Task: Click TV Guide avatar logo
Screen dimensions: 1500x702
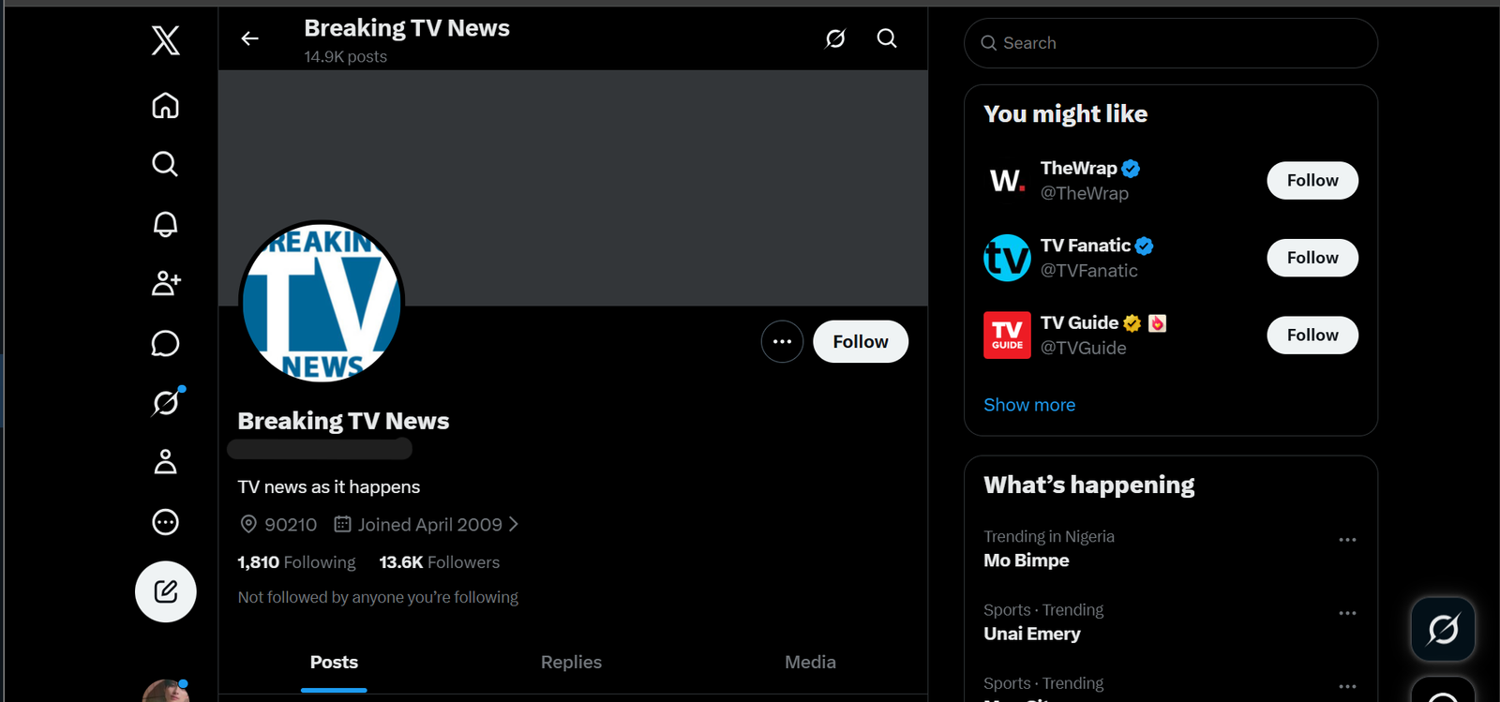Action: coord(1007,335)
